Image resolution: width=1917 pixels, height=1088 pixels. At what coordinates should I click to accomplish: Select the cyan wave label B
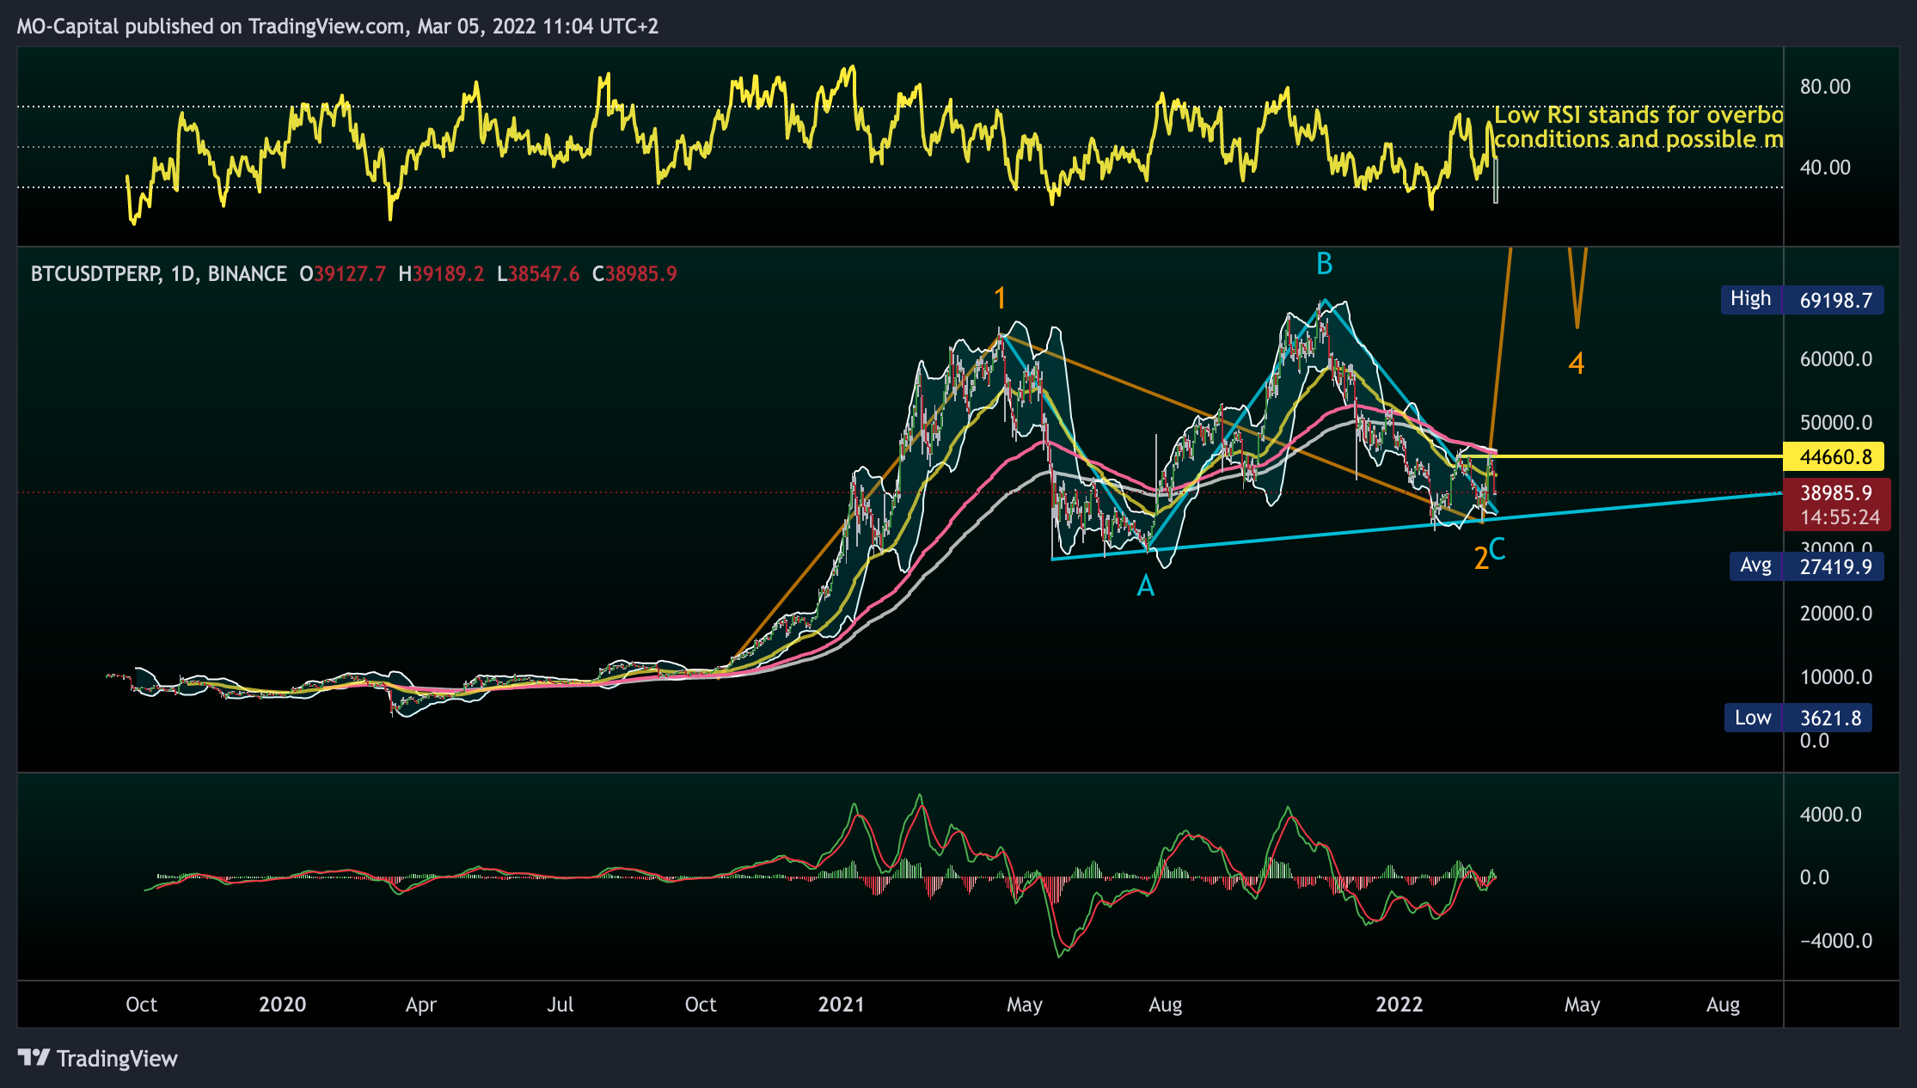(x=1325, y=264)
